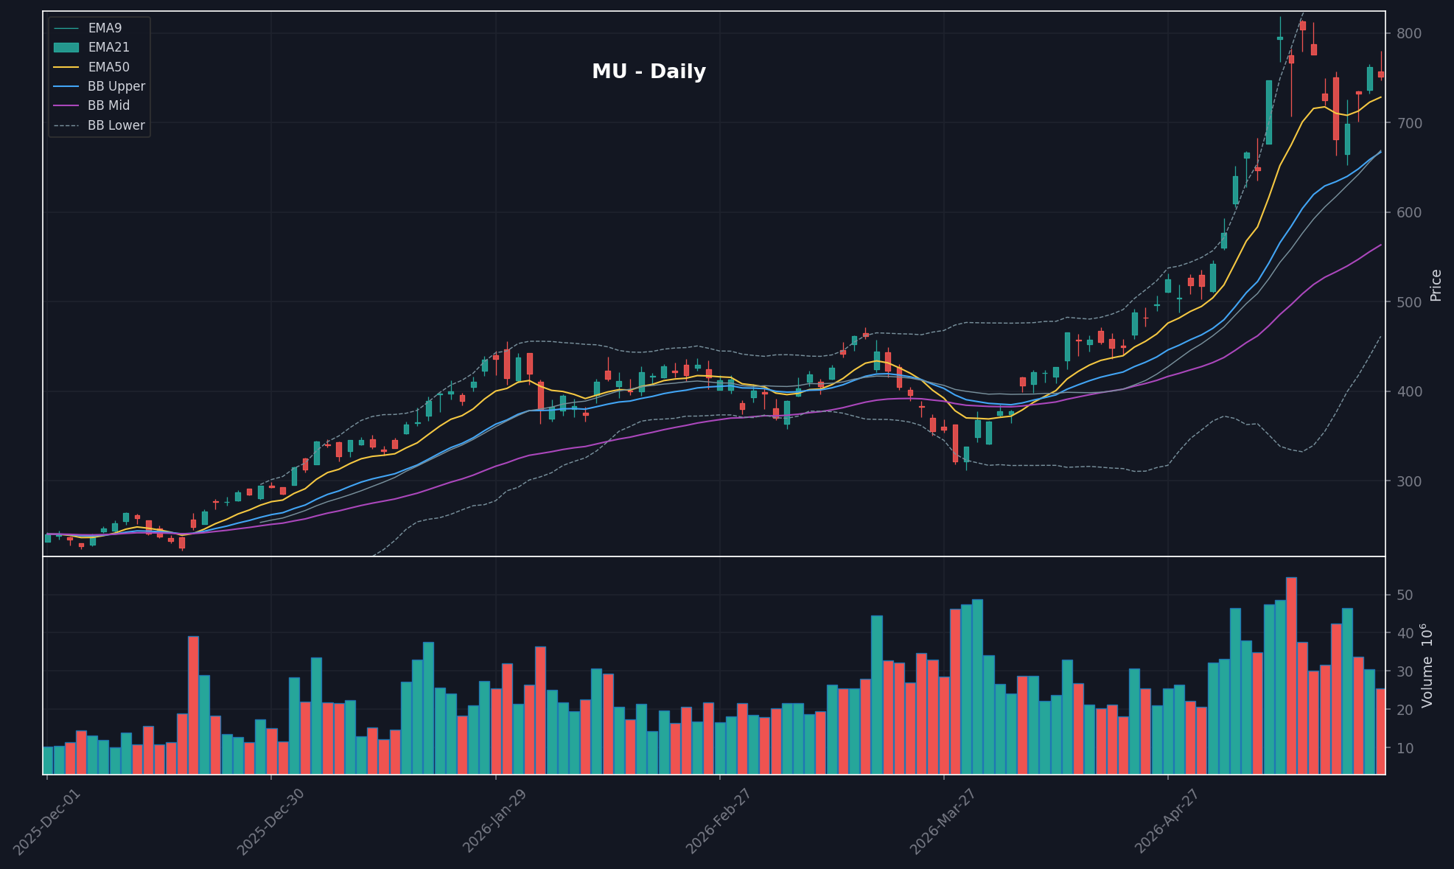The width and height of the screenshot is (1454, 869).
Task: Click the final red candlestick
Action: pos(1380,74)
